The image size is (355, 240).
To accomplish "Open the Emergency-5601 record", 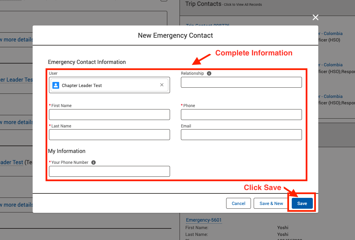I will click(x=203, y=220).
